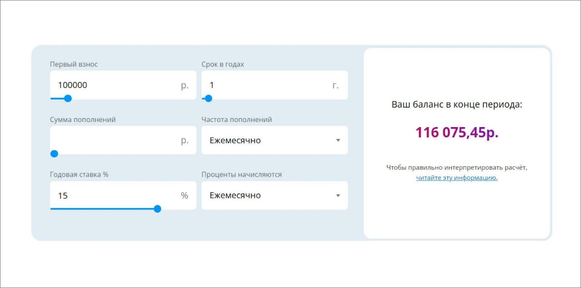Click the arrow icon on «Частота пополнений» selector
This screenshot has width=581, height=288.
pyautogui.click(x=338, y=140)
